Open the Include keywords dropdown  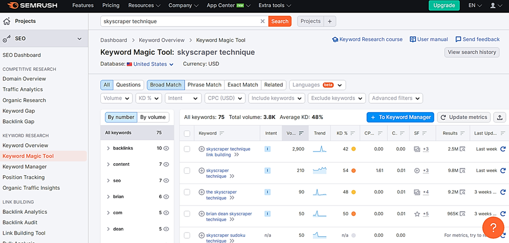coord(277,99)
